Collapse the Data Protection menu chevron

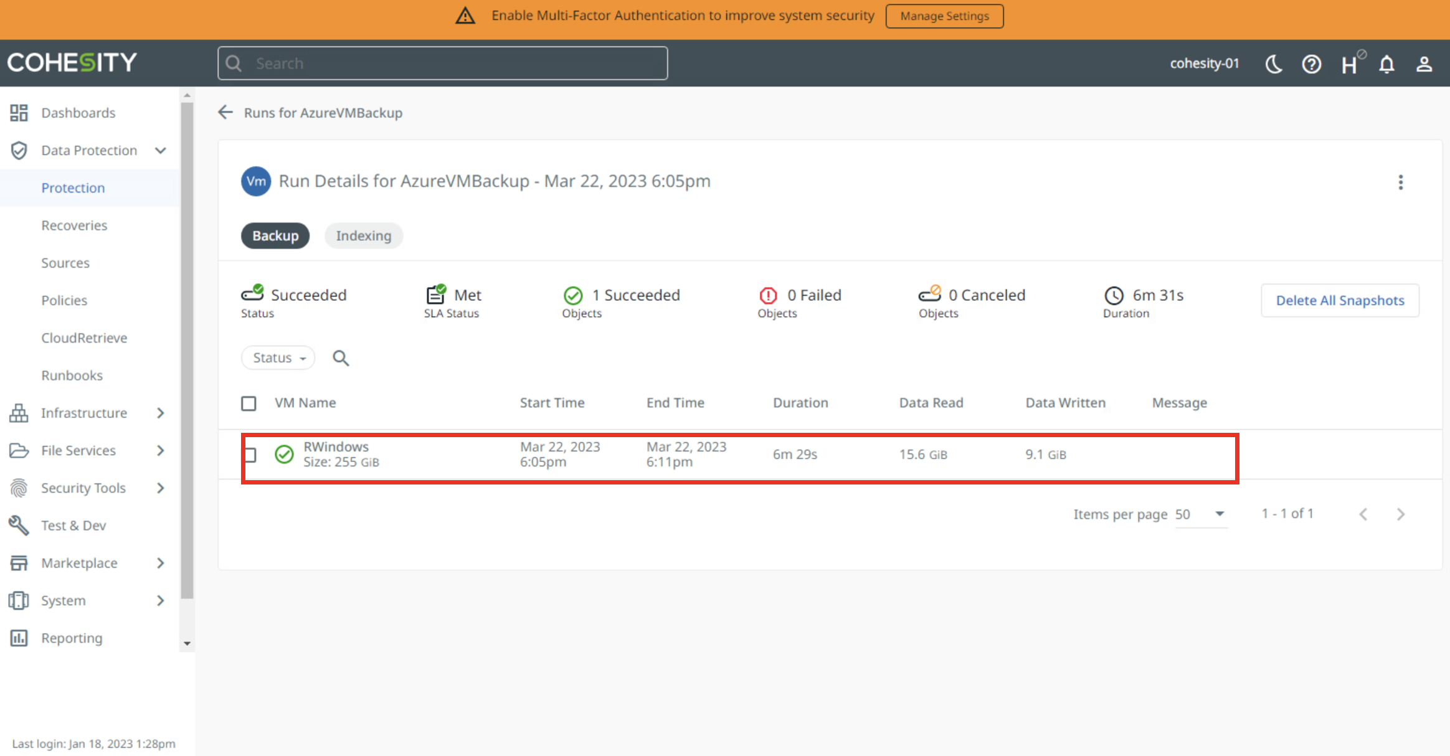tap(161, 150)
